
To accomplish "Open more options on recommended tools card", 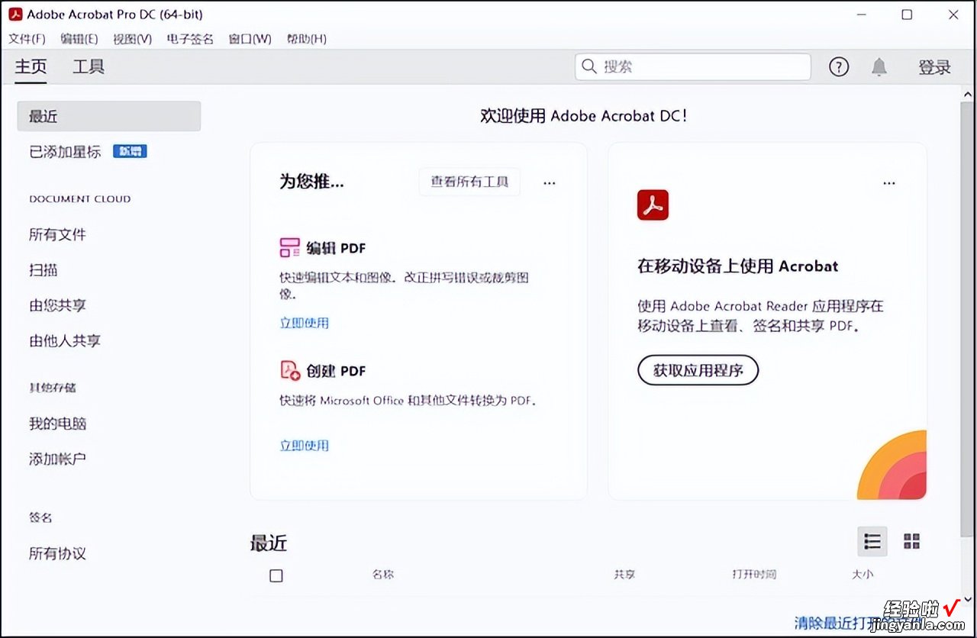I will click(x=550, y=182).
